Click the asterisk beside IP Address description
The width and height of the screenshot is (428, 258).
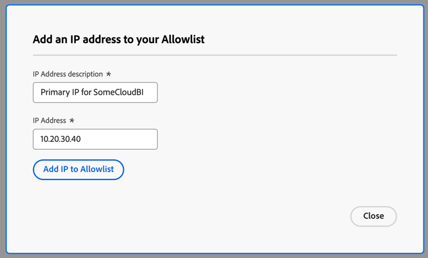tap(108, 74)
